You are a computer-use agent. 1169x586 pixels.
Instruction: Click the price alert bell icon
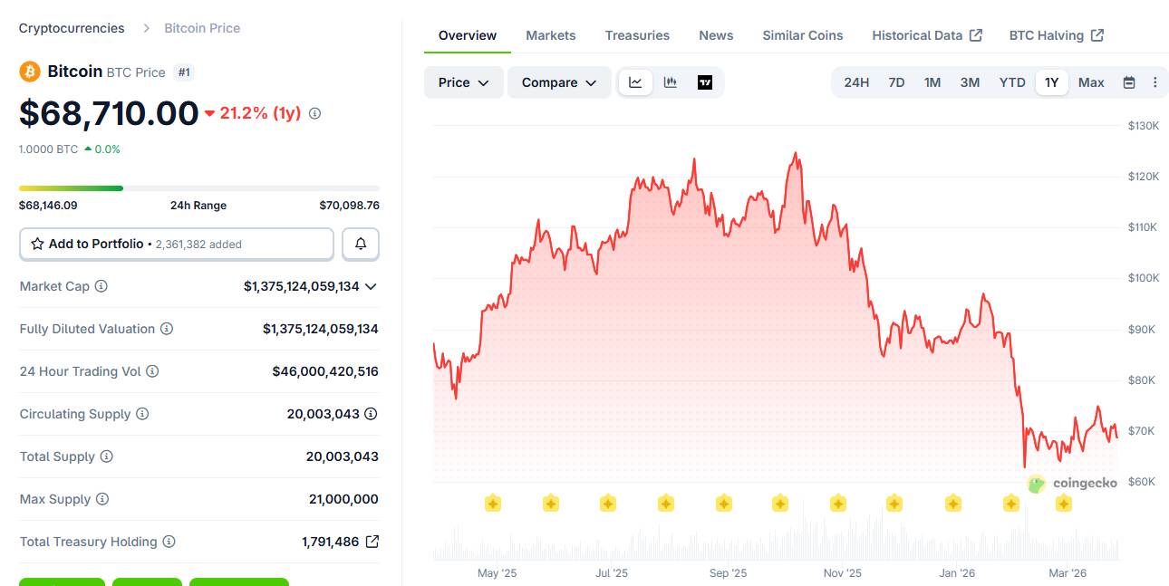(x=361, y=244)
